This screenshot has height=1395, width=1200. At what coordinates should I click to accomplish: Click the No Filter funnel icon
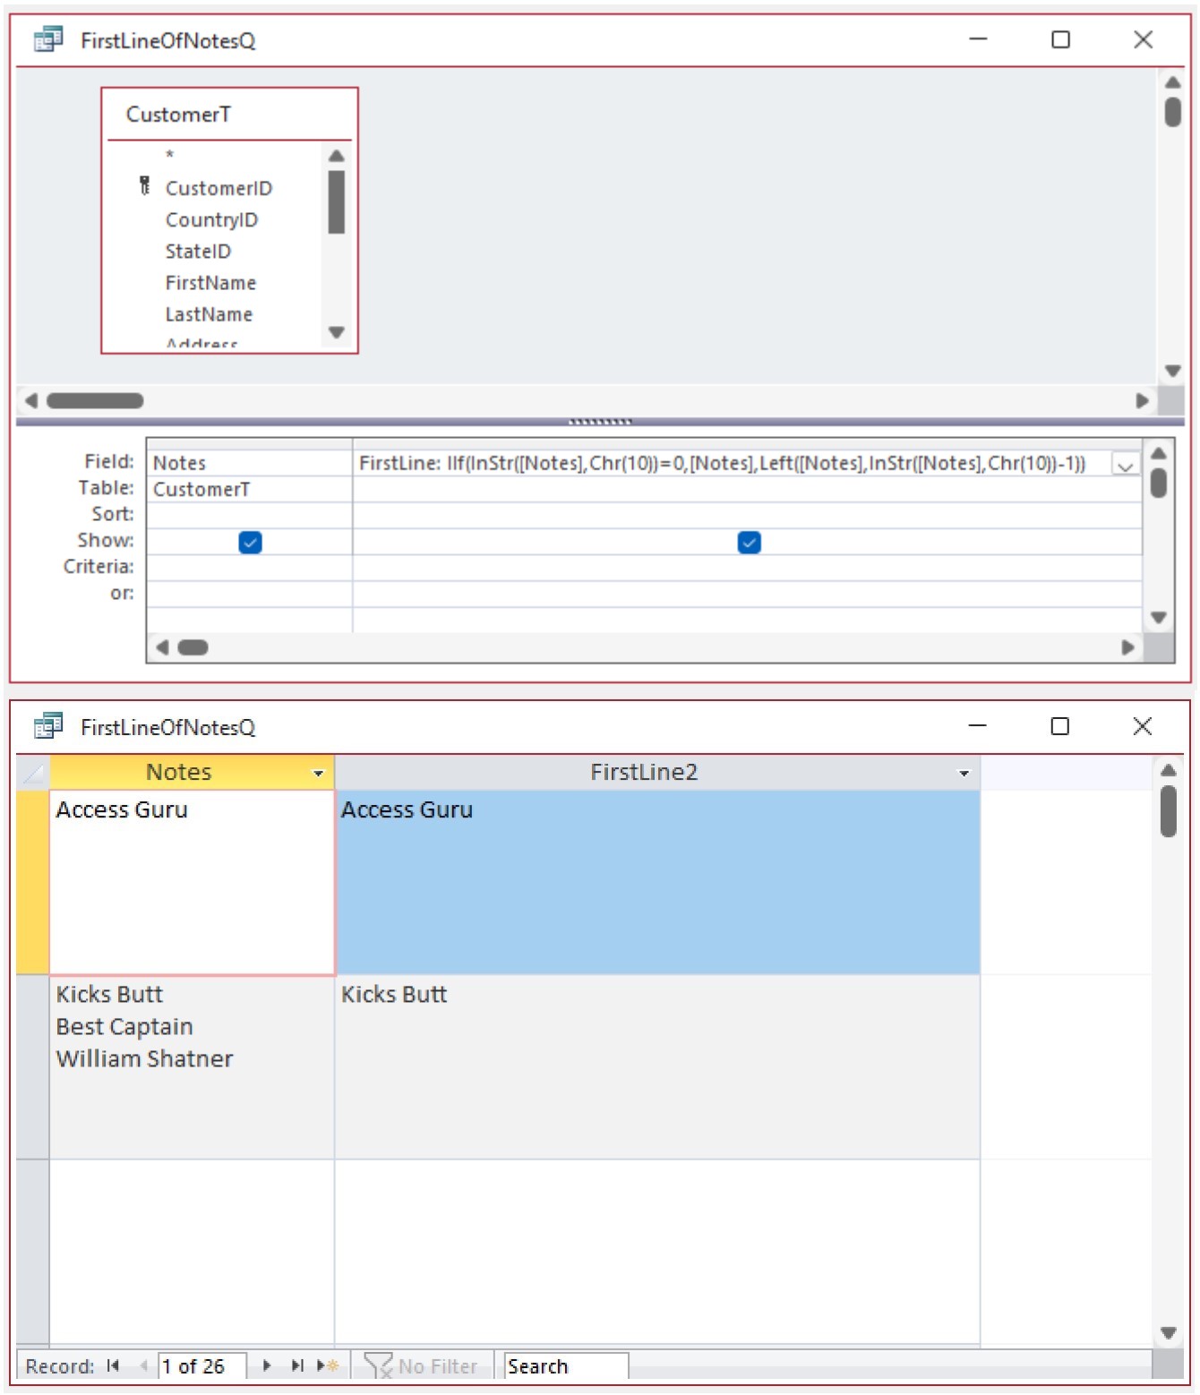378,1365
